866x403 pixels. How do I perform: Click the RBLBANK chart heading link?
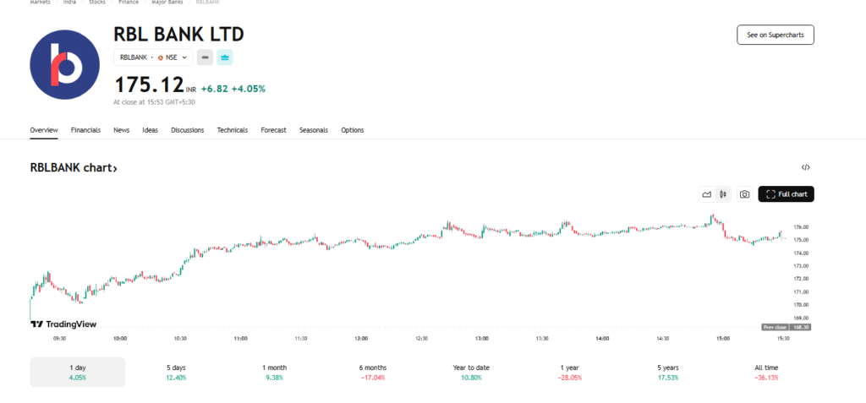pos(74,168)
